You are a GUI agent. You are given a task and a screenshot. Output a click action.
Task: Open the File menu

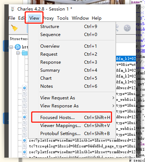12,18
